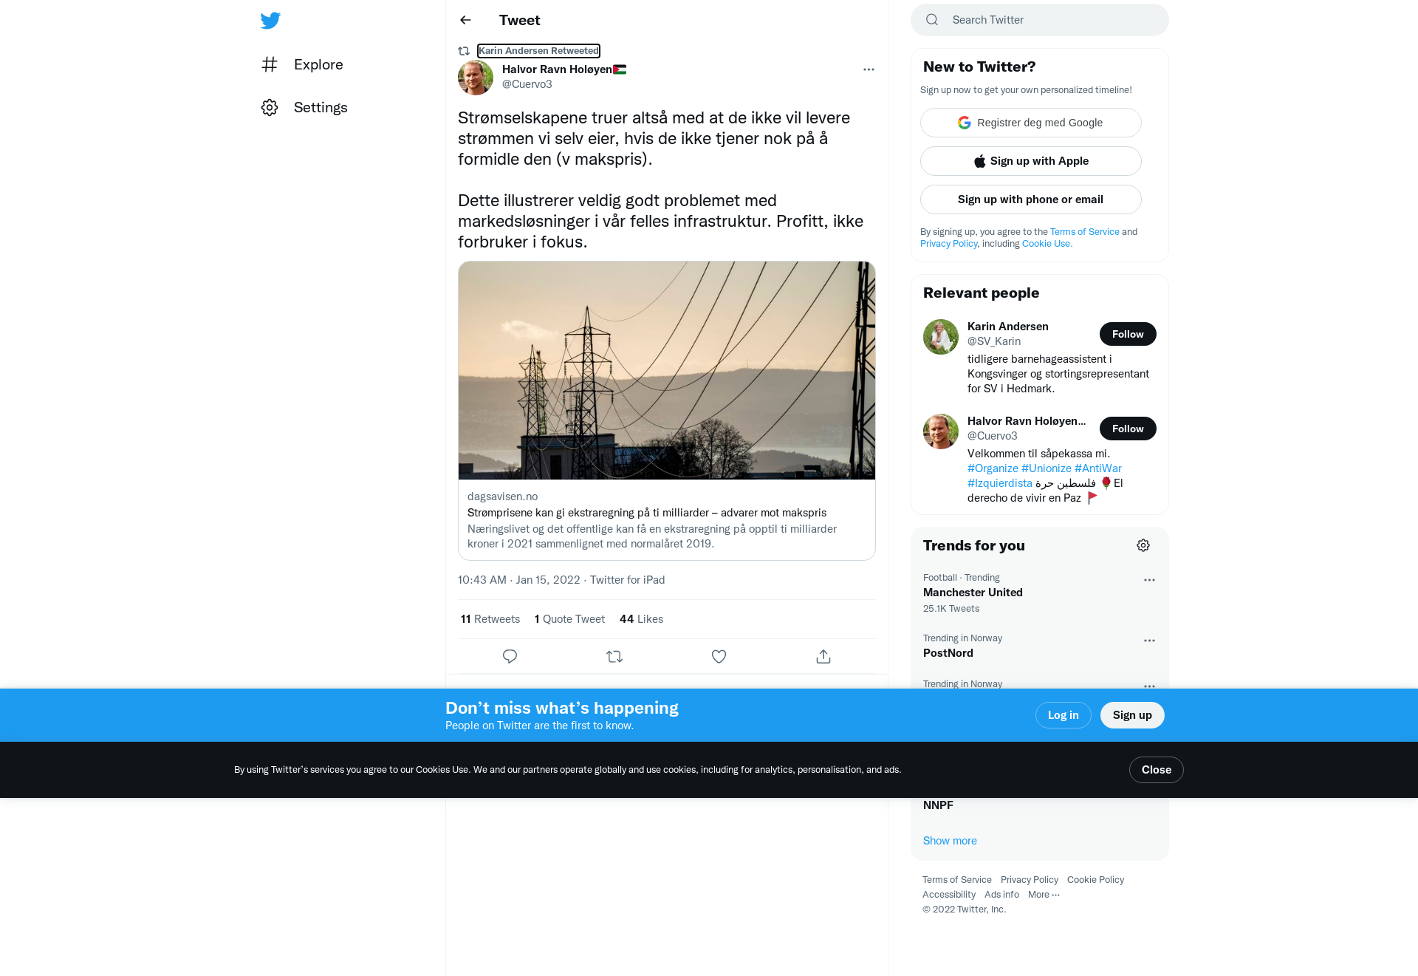View the 11 Retweets list
1418x976 pixels.
[490, 619]
